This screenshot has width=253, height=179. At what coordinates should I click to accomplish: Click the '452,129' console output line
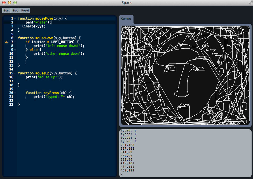tap(128, 170)
